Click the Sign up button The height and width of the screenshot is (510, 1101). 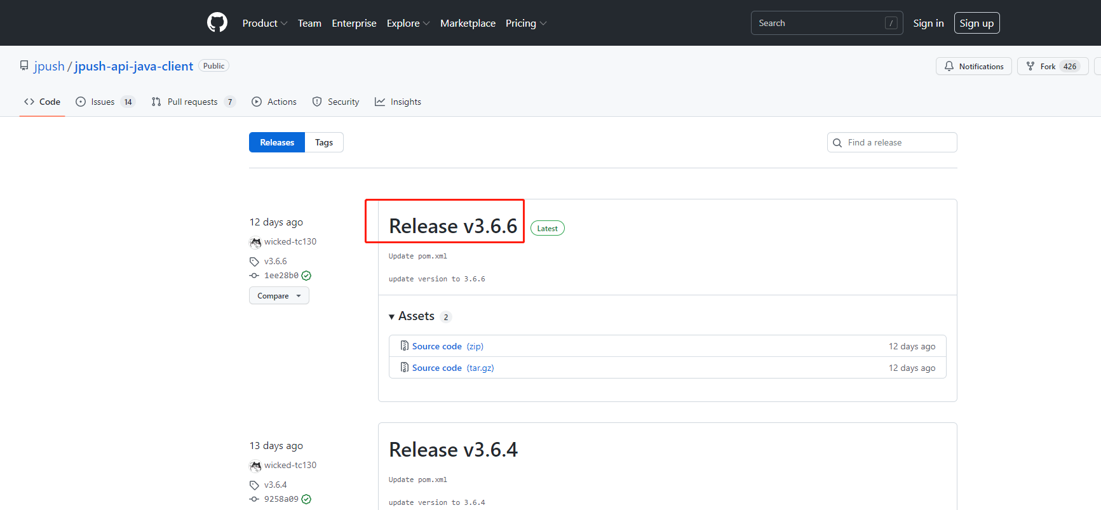pyautogui.click(x=976, y=23)
